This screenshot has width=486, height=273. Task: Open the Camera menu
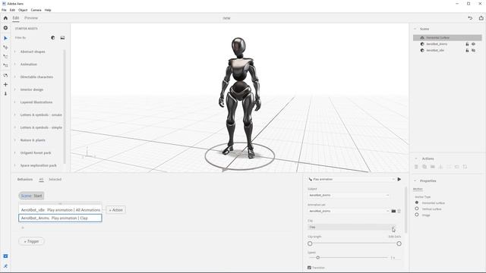point(36,10)
